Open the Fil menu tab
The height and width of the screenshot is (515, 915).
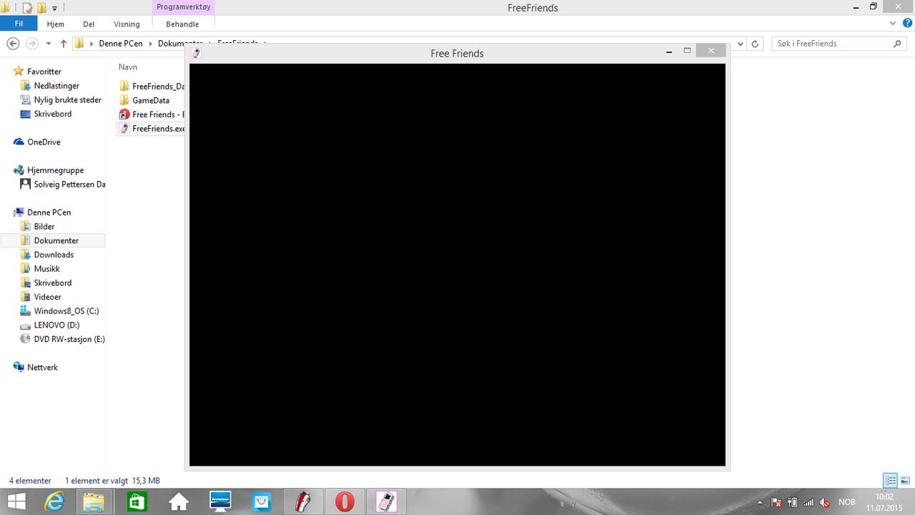tap(19, 24)
